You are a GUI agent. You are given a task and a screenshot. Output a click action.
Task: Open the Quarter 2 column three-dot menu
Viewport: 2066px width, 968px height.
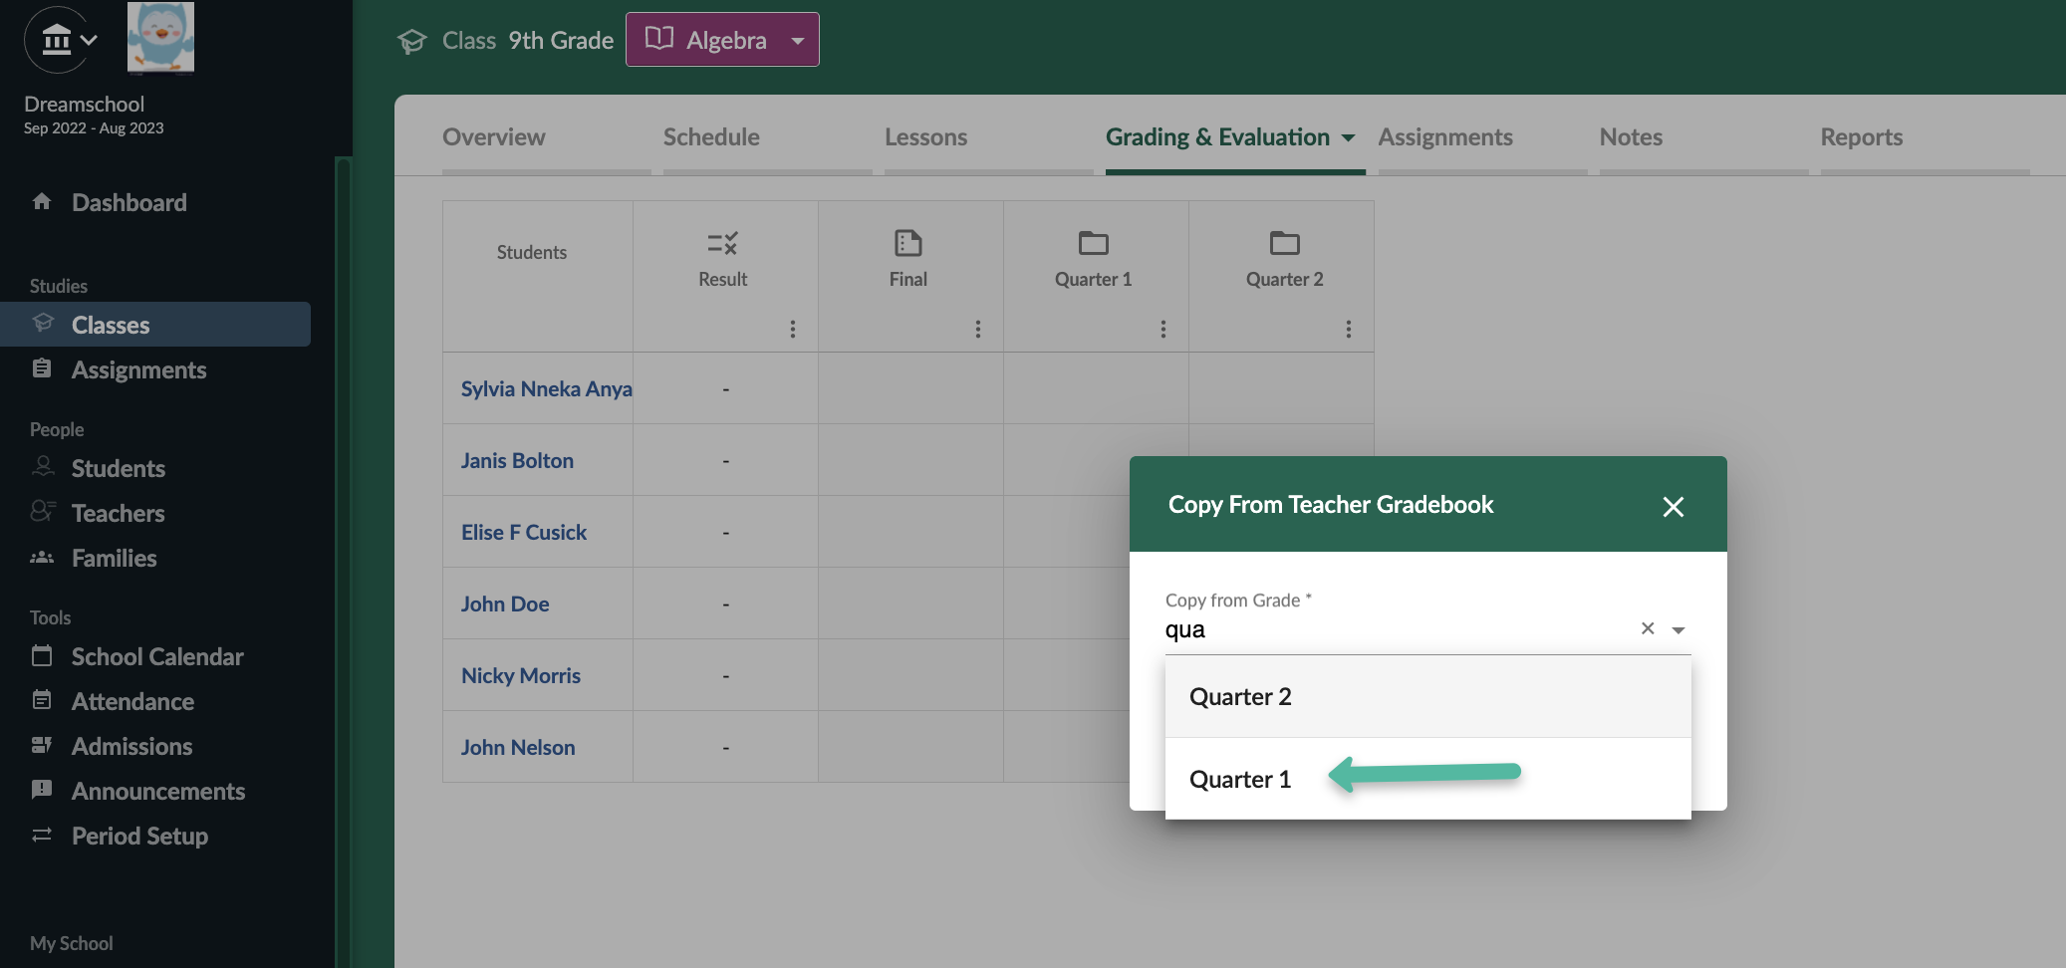click(1349, 329)
